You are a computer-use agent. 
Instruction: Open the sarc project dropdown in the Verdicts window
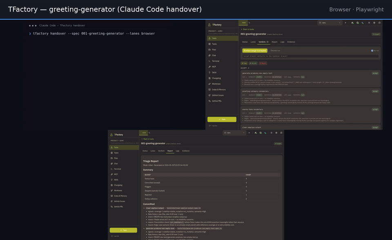tap(330, 23)
